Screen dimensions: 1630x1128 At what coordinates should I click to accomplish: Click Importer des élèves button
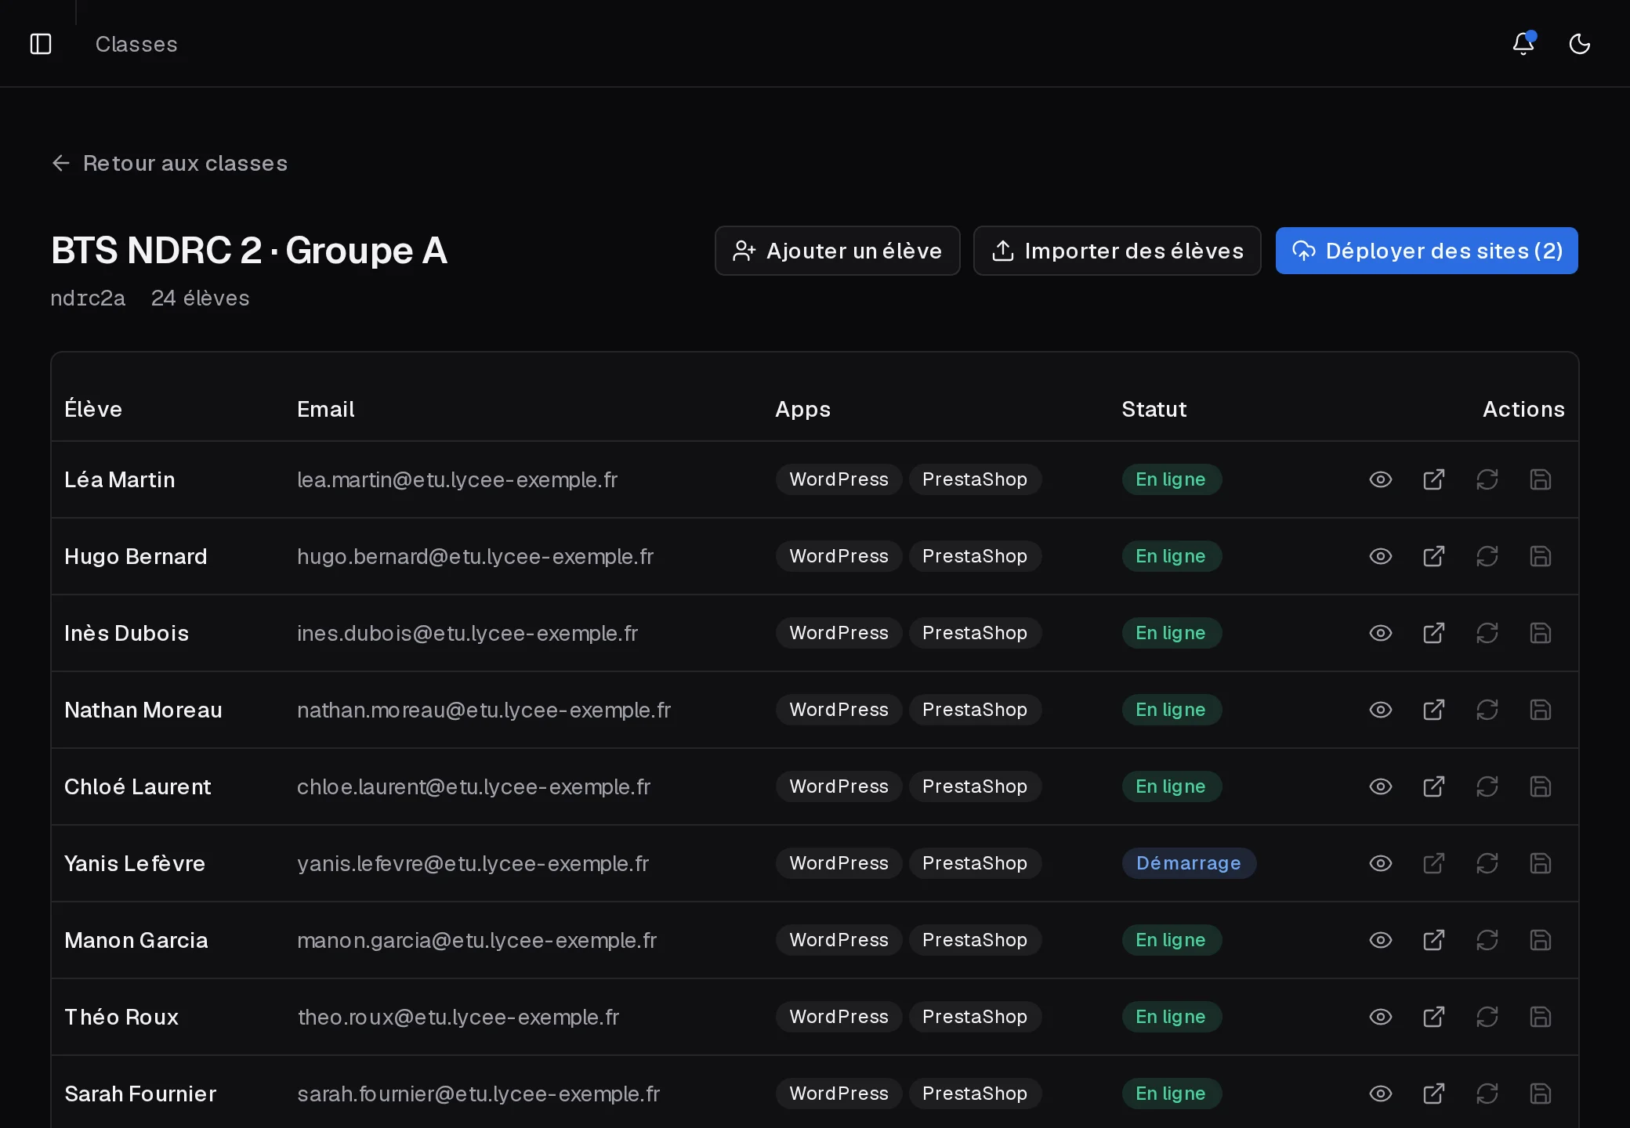(x=1117, y=251)
